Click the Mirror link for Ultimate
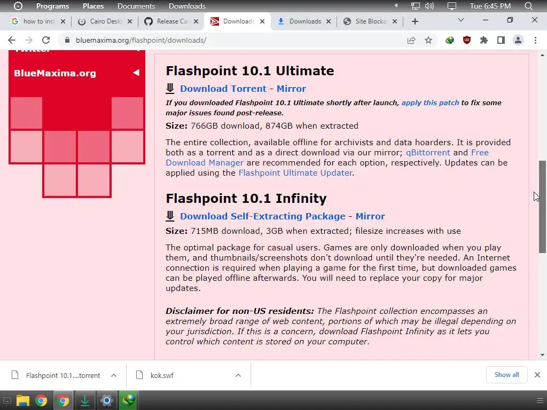Screen dimensions: 547x410 tap(291, 89)
